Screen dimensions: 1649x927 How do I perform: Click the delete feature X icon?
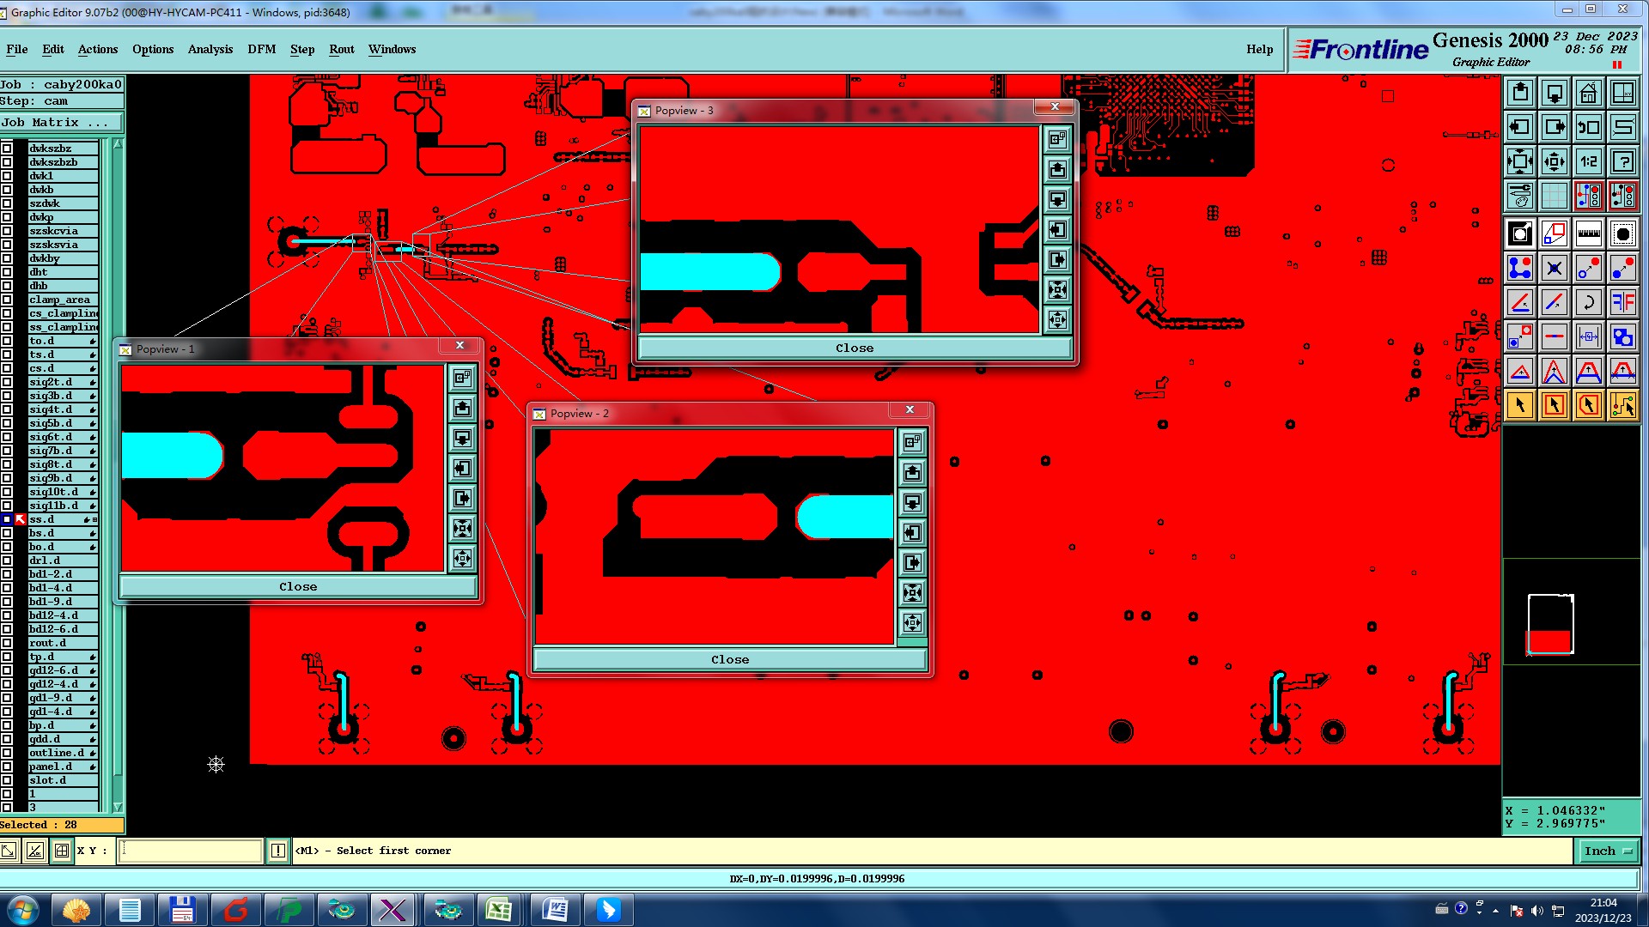(x=1554, y=268)
